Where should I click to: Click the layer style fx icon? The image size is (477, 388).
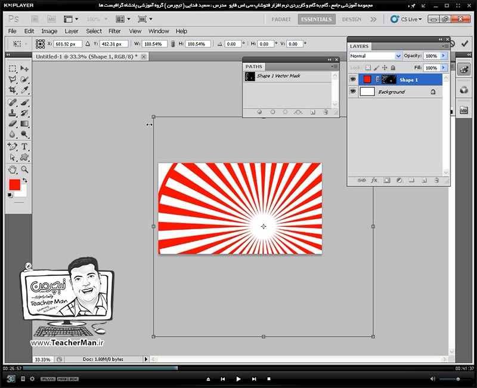[374, 180]
